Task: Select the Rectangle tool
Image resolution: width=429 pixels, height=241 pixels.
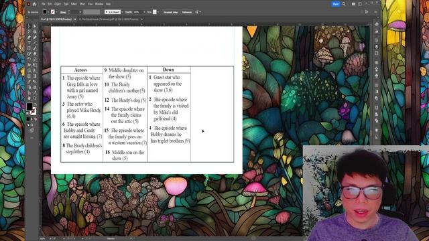Action: click(29, 49)
